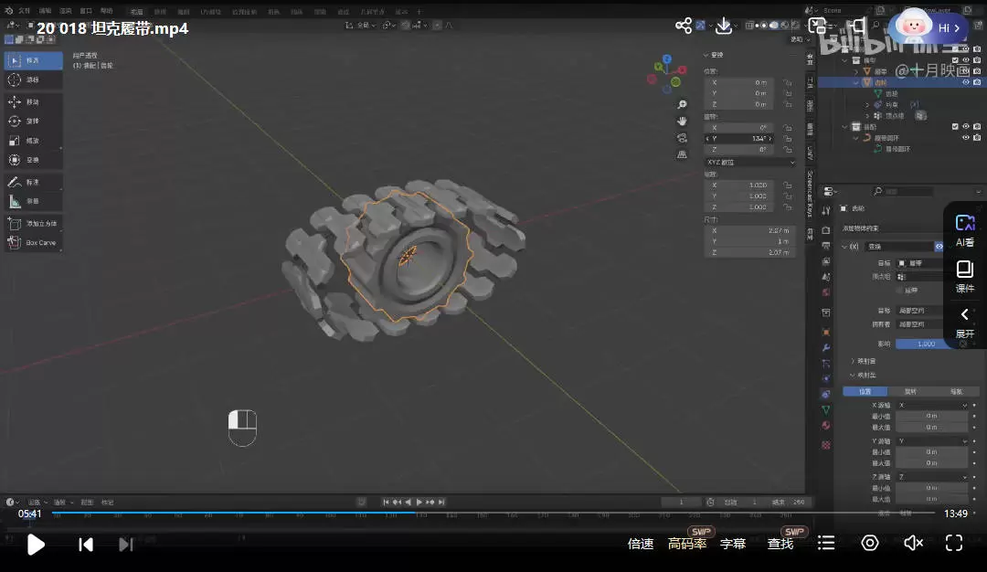Image resolution: width=987 pixels, height=572 pixels.
Task: Open Blender's 窗口 Window menu
Action: pyautogui.click(x=86, y=11)
